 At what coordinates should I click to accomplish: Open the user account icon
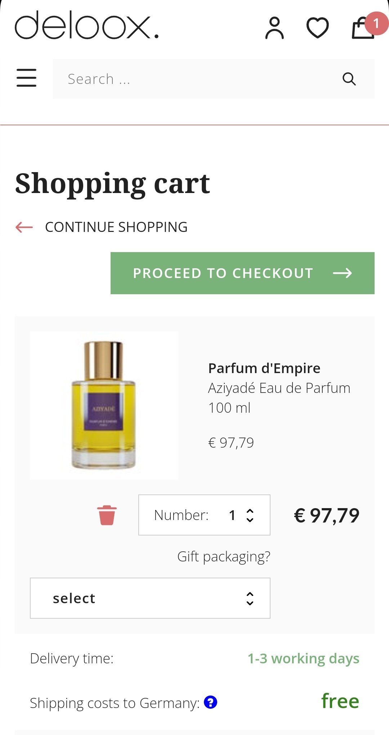pyautogui.click(x=274, y=28)
